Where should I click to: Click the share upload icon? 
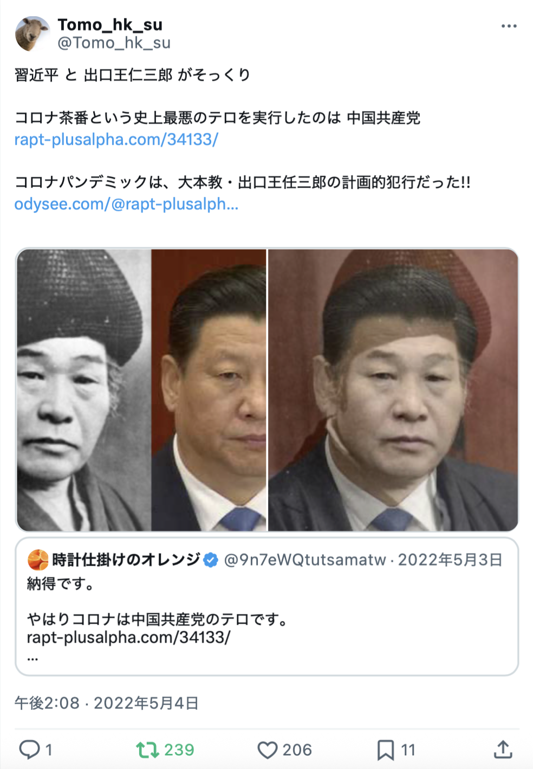(503, 749)
